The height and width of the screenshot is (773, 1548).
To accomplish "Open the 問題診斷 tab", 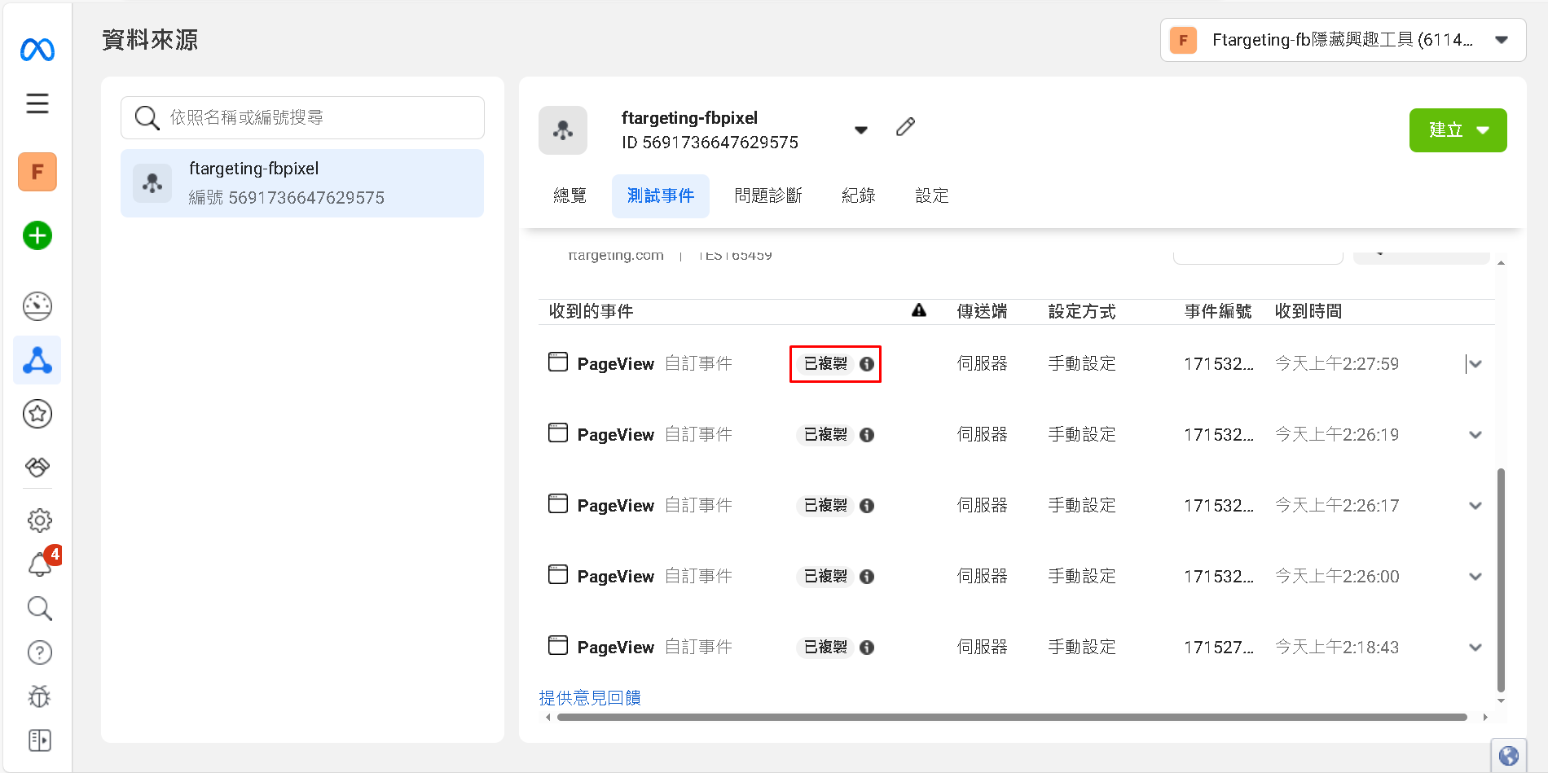I will (x=768, y=195).
